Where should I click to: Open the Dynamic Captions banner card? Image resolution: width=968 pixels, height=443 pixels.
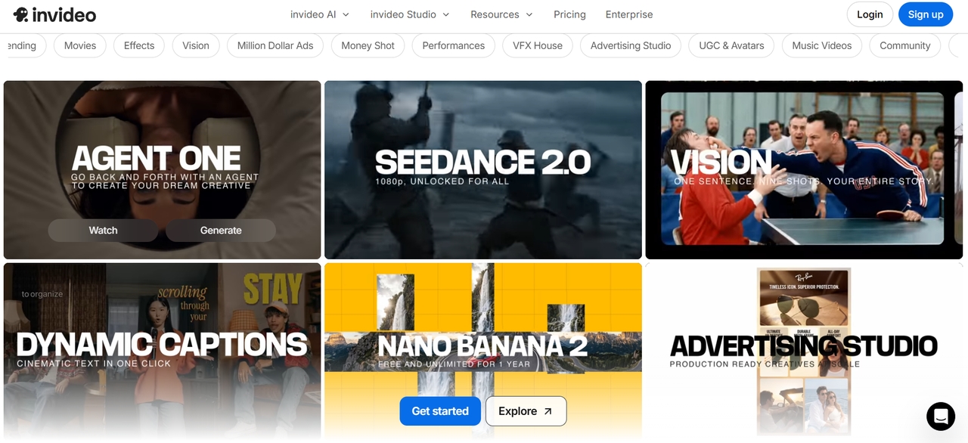(163, 351)
